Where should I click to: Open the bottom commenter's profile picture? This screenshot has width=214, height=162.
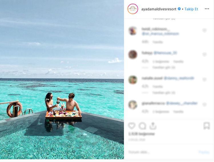(133, 105)
